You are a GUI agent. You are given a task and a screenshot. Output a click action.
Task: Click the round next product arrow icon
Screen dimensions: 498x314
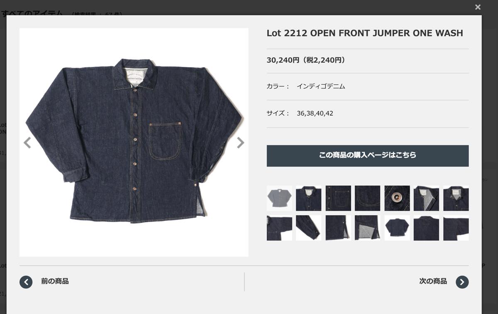[x=462, y=282]
